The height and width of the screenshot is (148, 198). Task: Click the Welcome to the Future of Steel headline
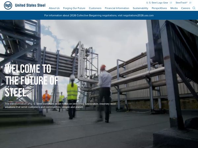click(x=32, y=81)
